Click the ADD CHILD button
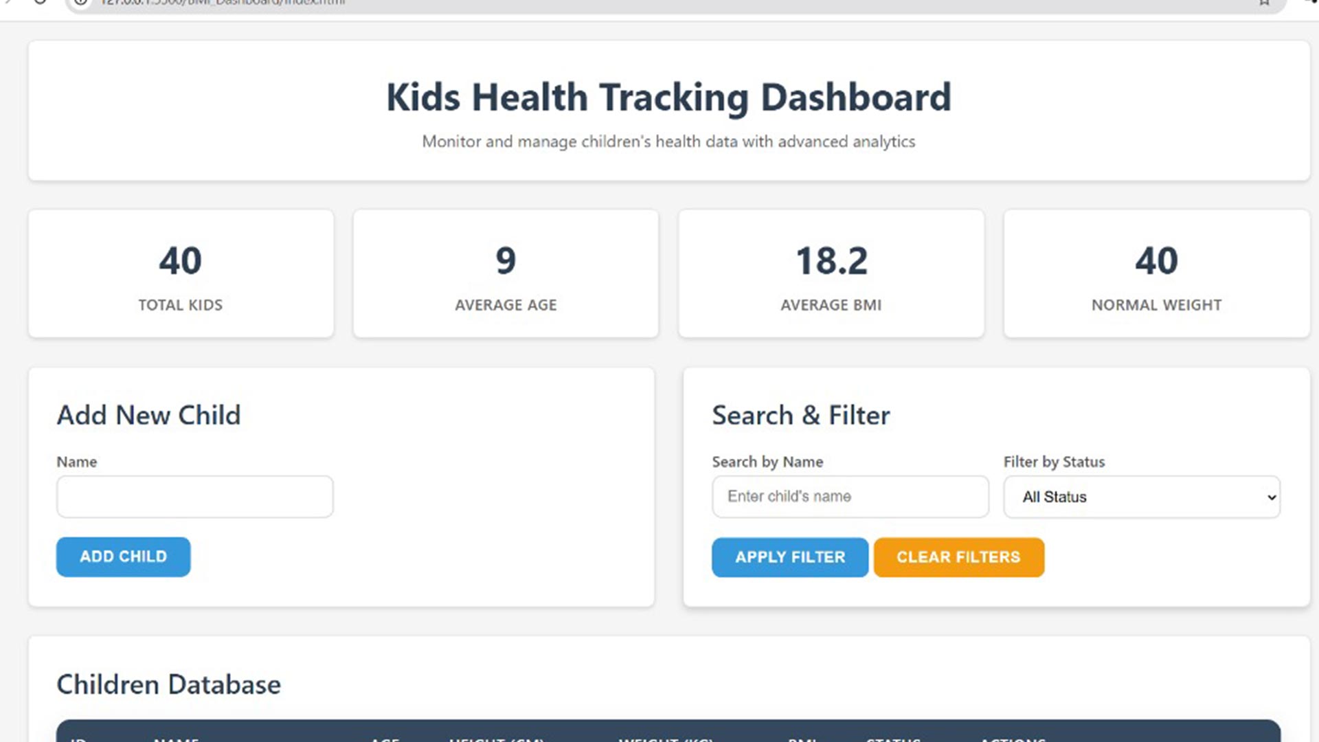This screenshot has height=742, width=1319. [123, 556]
